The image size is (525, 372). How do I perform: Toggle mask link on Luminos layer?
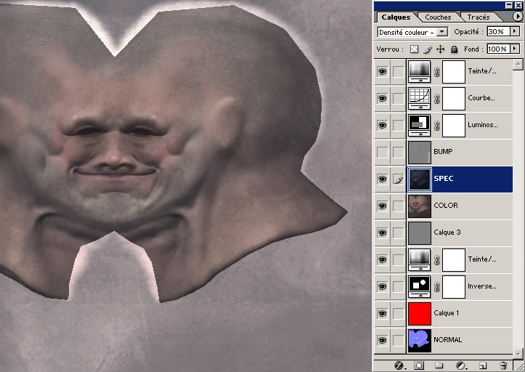point(436,126)
